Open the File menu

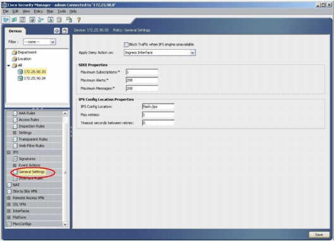pos(6,11)
